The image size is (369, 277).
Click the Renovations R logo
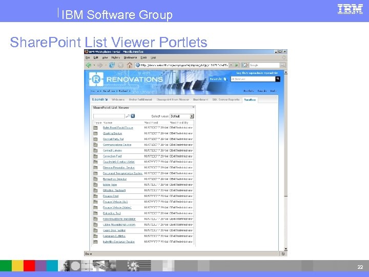tap(96, 80)
